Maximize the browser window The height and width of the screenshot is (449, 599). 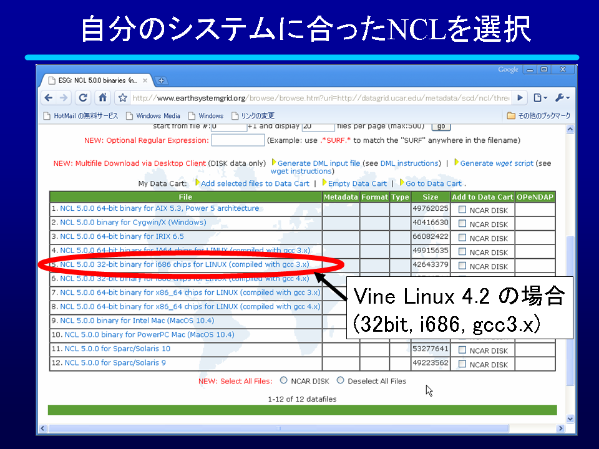(x=544, y=69)
